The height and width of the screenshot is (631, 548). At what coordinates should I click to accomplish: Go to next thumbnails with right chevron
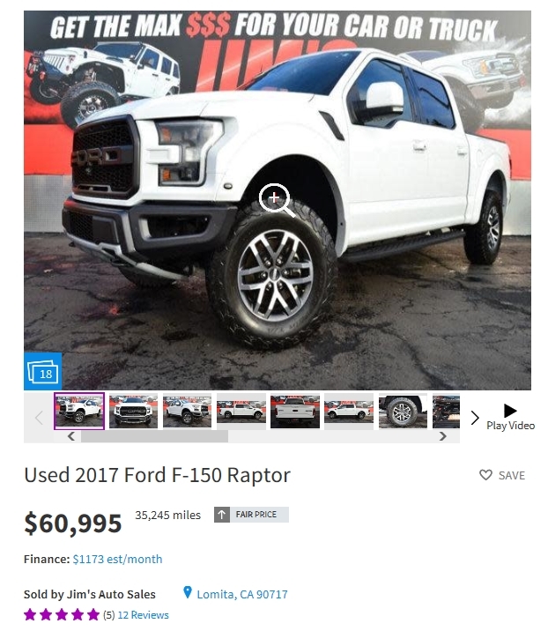(x=475, y=418)
